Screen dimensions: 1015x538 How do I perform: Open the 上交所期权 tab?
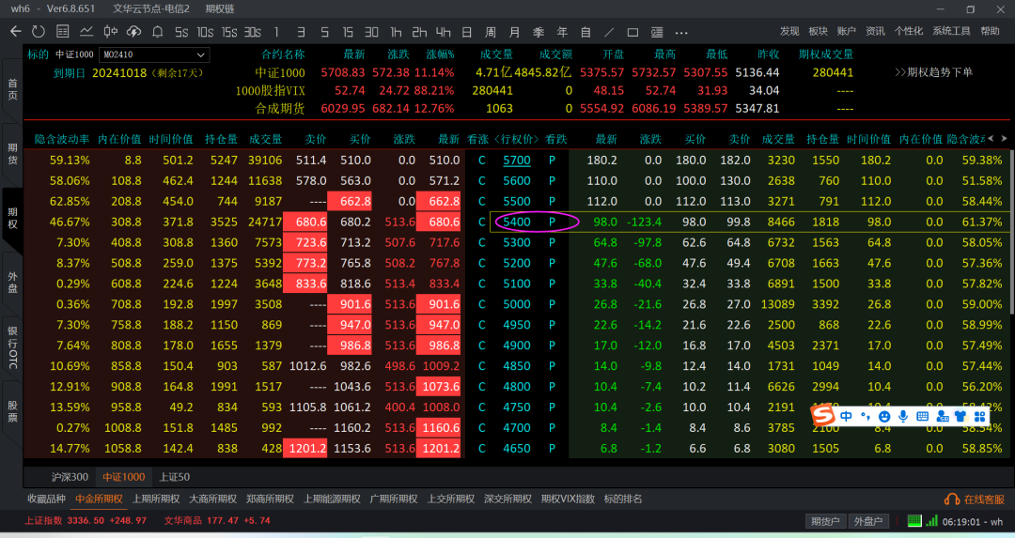[x=450, y=500]
